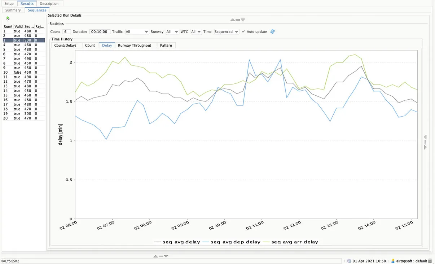
Task: Click the Valid column header
Action: (x=18, y=26)
